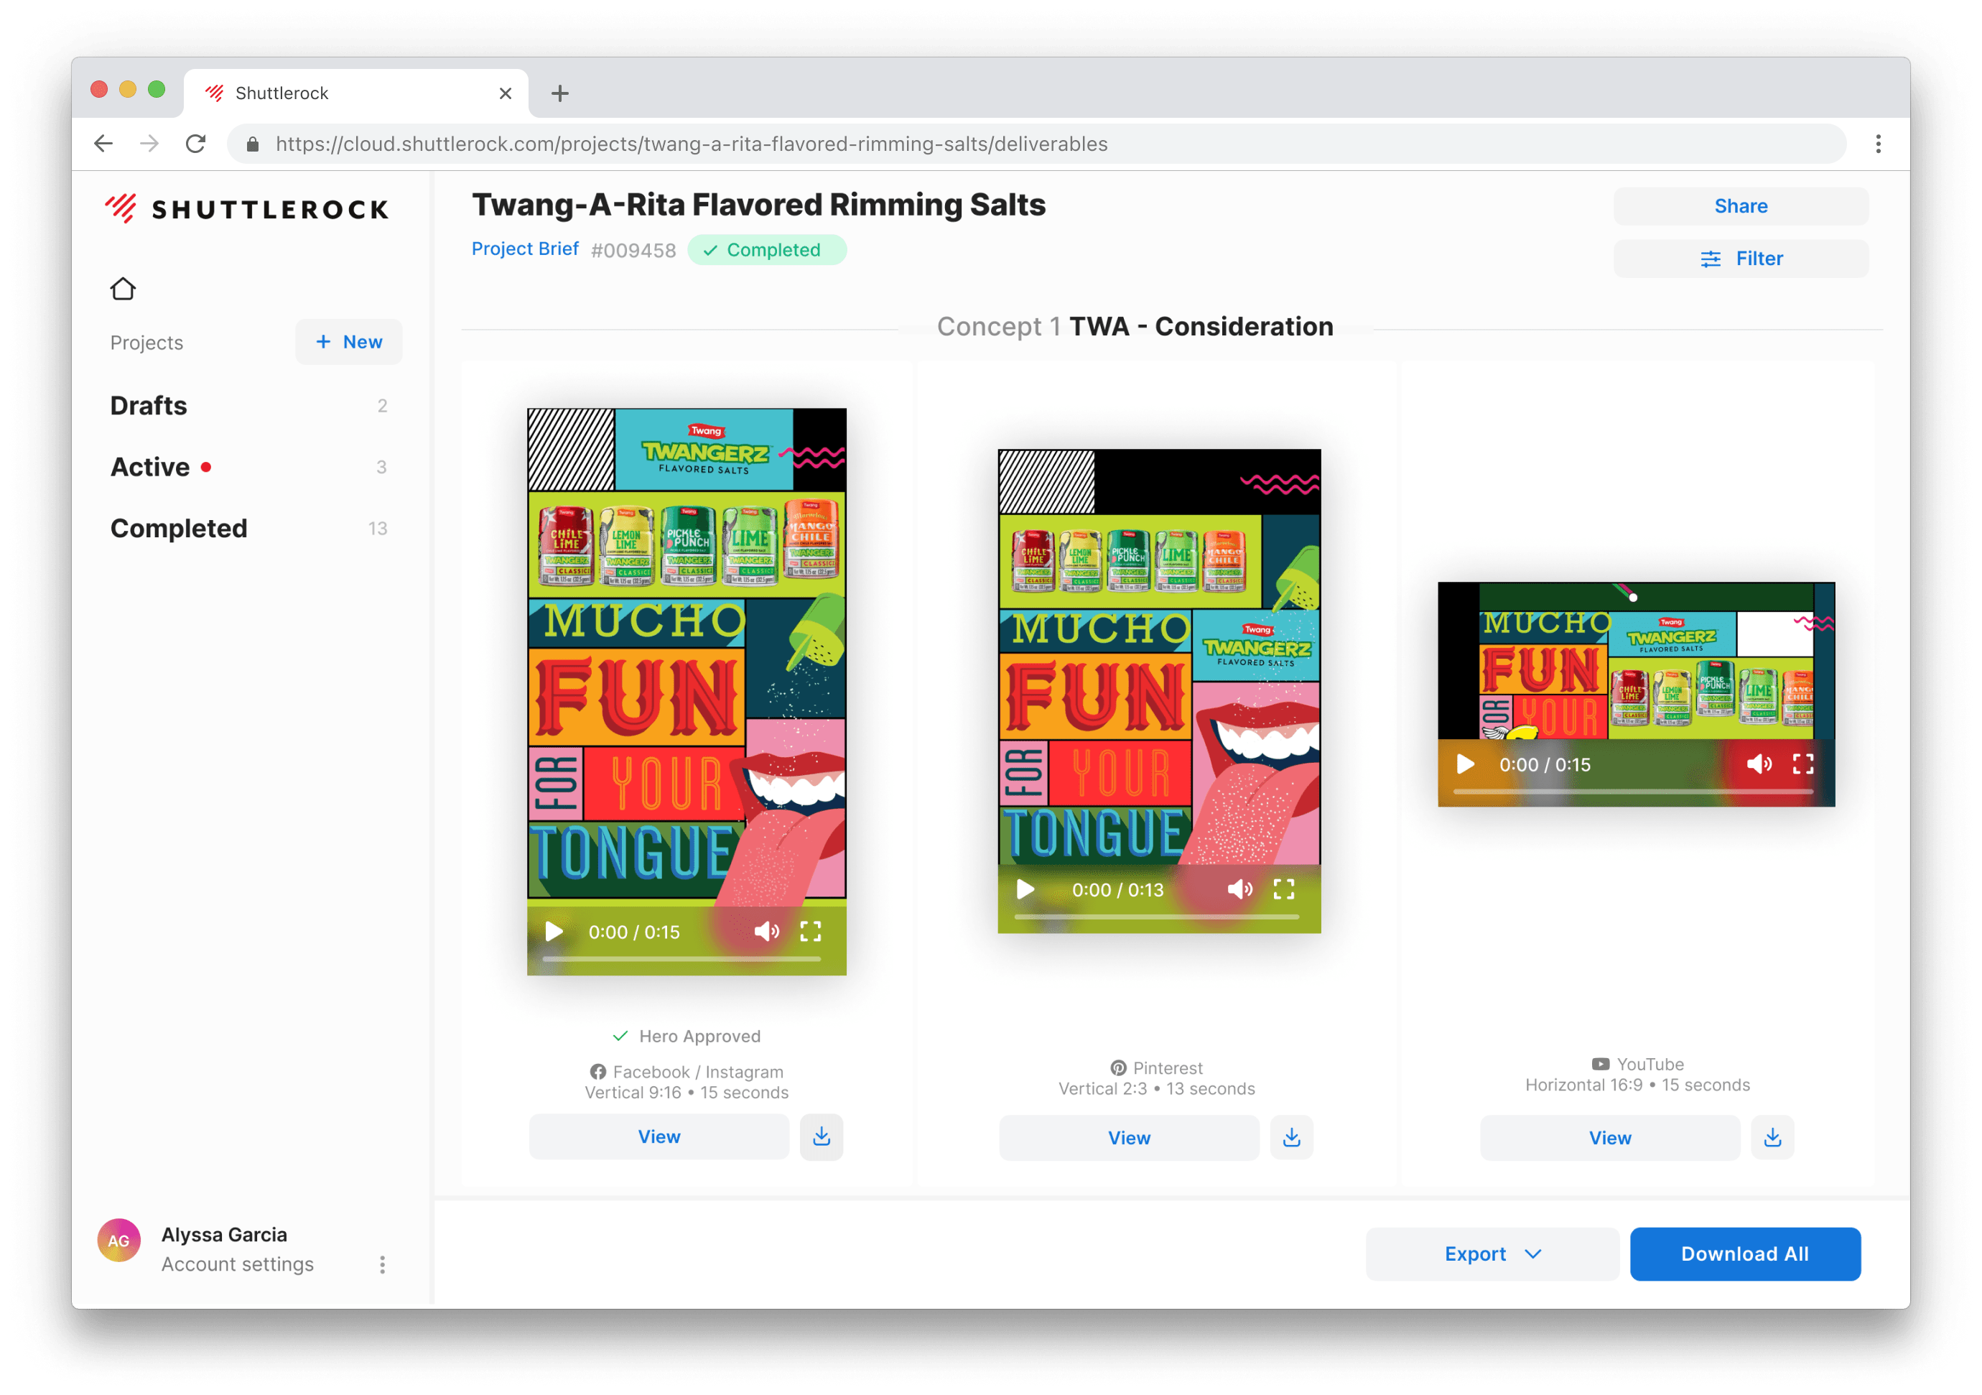Click the Hero Approved label
This screenshot has height=1395, width=1982.
coord(687,1036)
